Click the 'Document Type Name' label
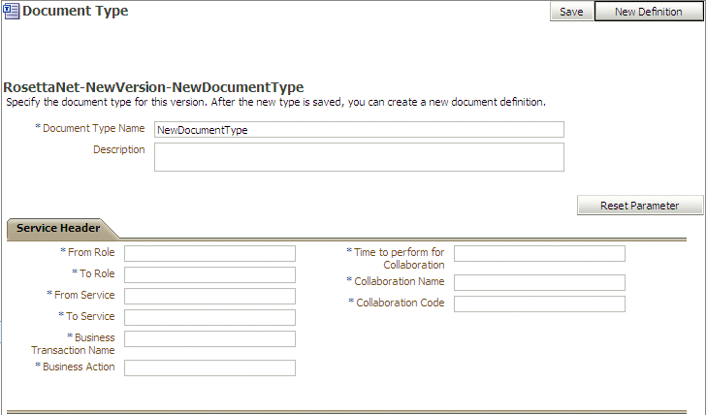 93,128
